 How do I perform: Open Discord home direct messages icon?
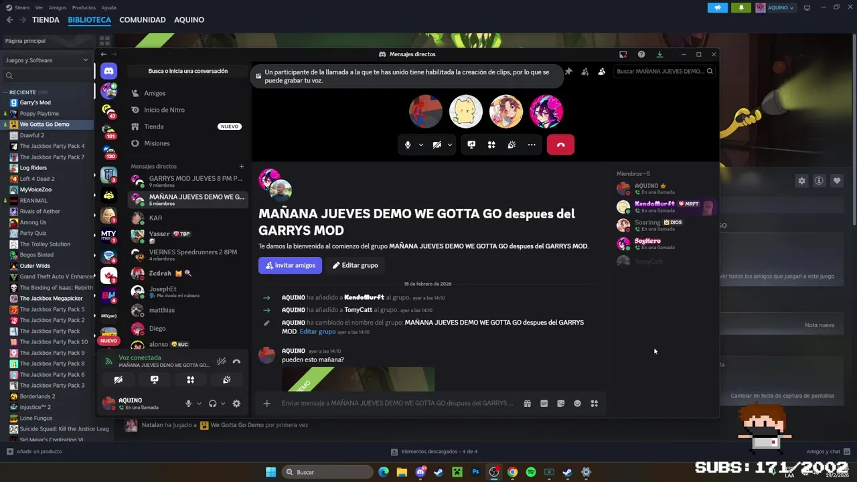click(108, 71)
